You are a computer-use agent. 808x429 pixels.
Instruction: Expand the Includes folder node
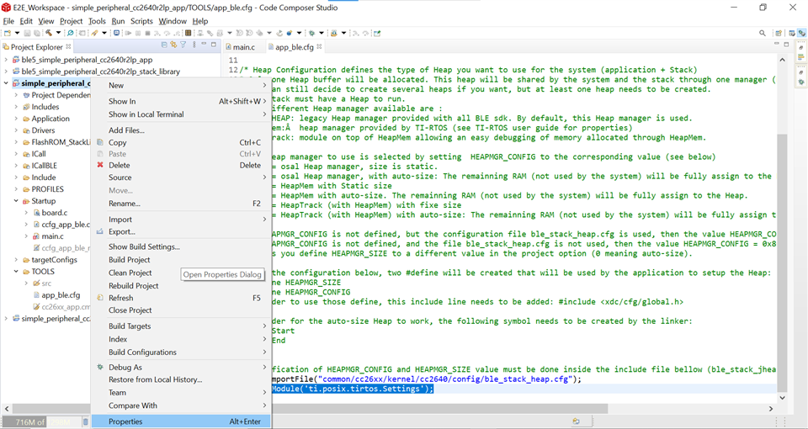(x=16, y=107)
